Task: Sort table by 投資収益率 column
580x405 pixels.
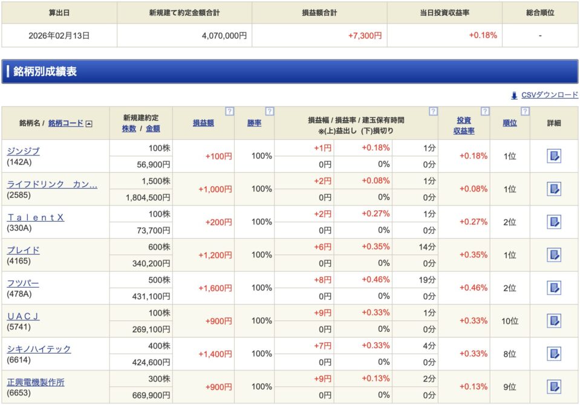Action: [x=464, y=125]
